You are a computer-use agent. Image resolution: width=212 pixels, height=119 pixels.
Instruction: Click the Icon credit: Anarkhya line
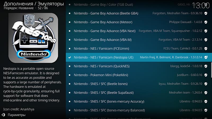(19, 109)
